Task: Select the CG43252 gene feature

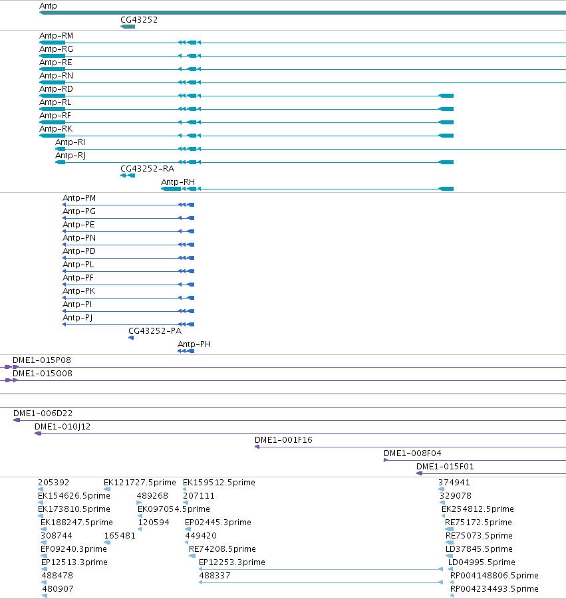Action: tap(128, 27)
